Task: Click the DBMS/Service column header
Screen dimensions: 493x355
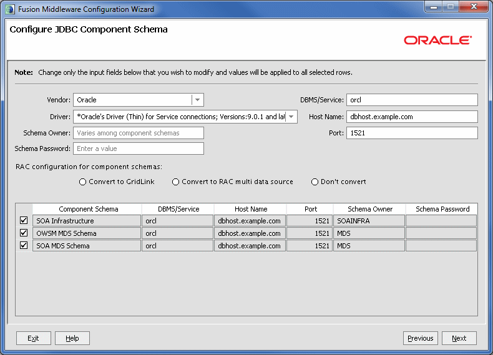Action: coord(178,209)
